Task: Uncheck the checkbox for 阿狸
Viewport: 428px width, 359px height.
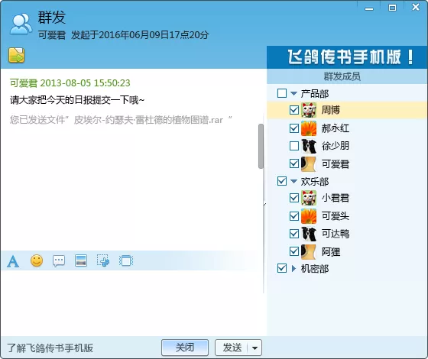Action: 294,251
